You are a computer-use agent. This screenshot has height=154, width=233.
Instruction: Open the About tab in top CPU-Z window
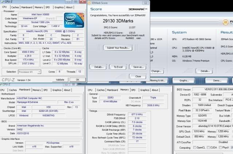(x=69, y=7)
